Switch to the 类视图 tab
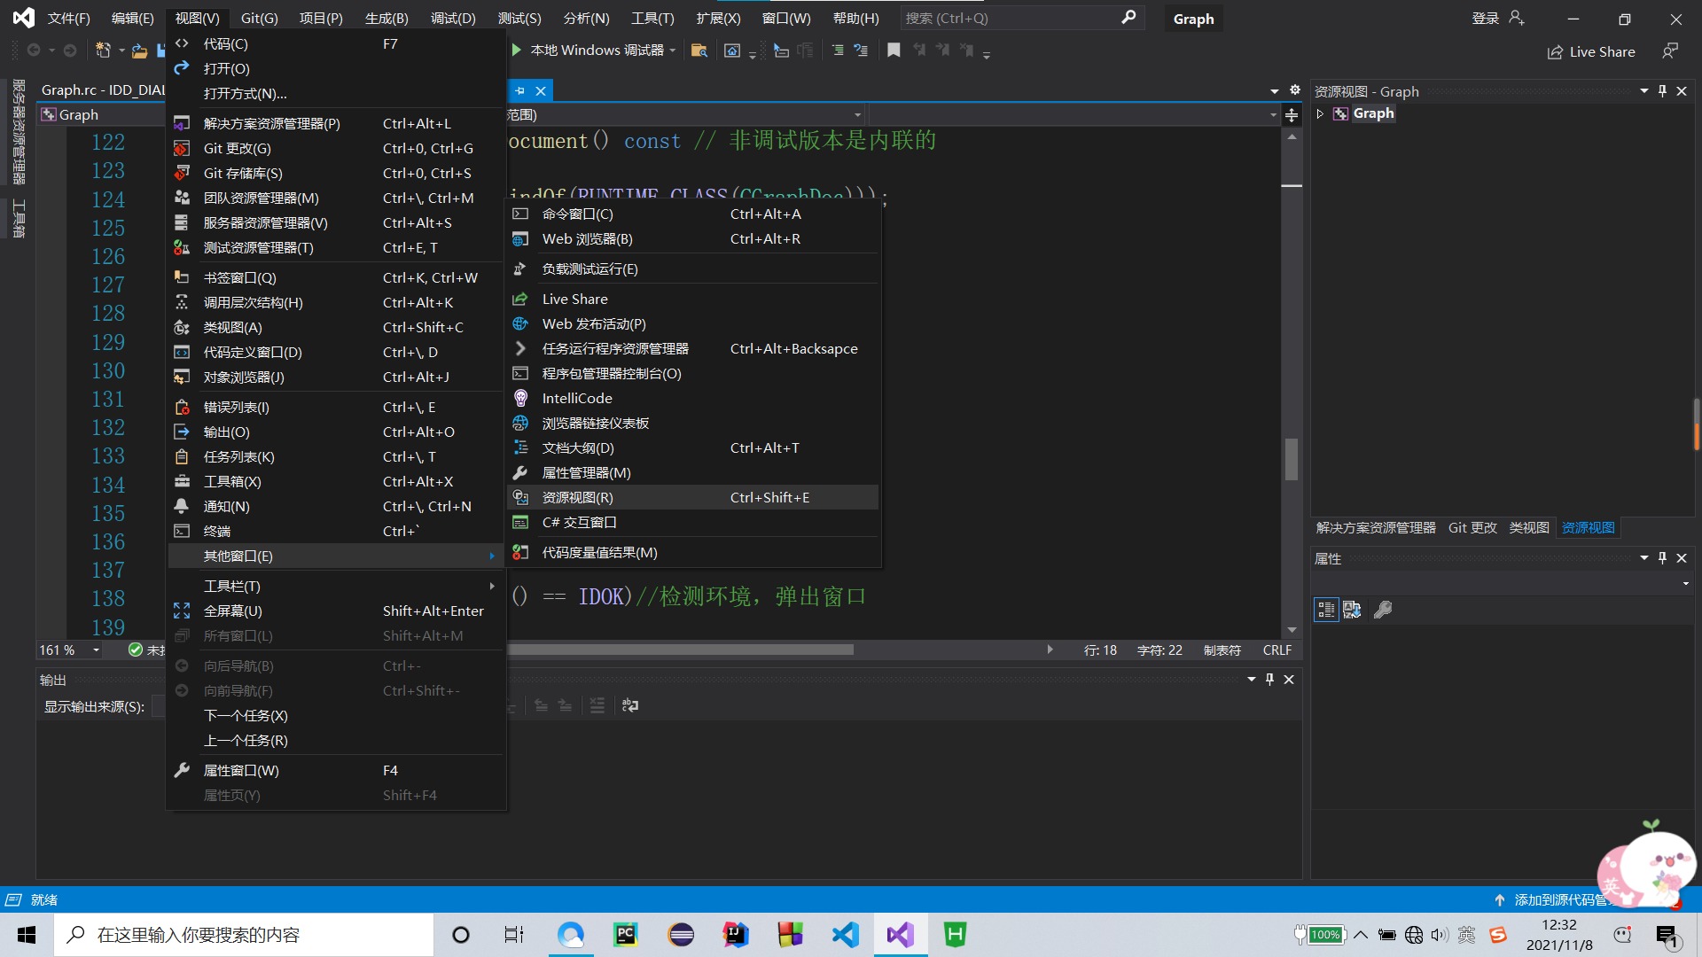 pos(1528,528)
